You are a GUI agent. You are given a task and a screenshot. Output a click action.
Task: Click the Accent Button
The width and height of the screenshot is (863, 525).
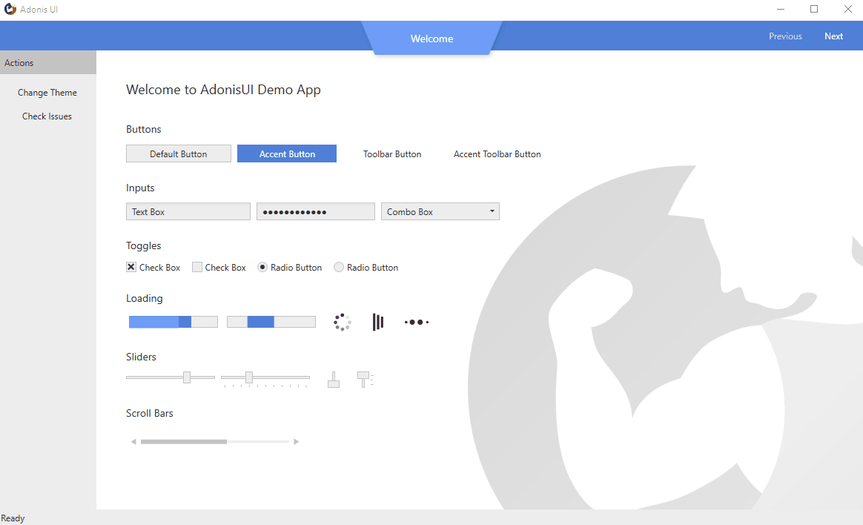(287, 153)
